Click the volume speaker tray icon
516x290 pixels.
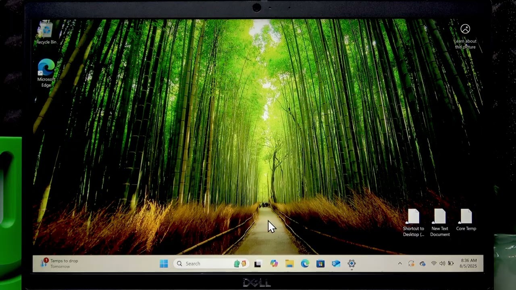[442, 264]
